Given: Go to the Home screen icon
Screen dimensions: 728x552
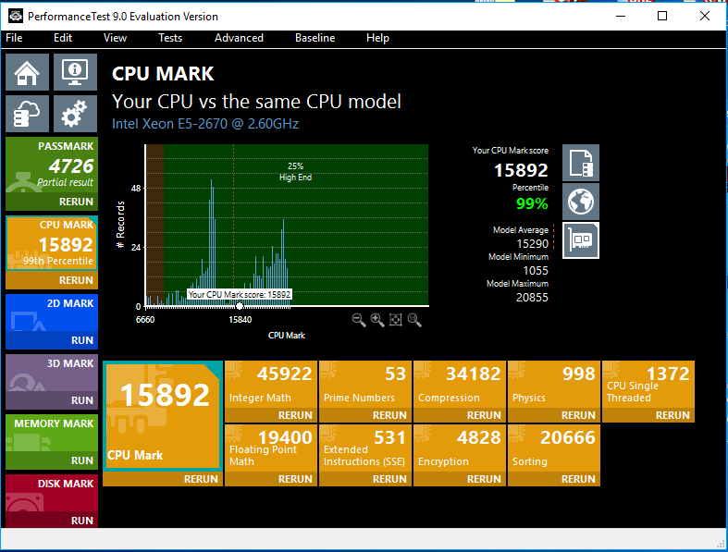Looking at the screenshot, I should 27,72.
